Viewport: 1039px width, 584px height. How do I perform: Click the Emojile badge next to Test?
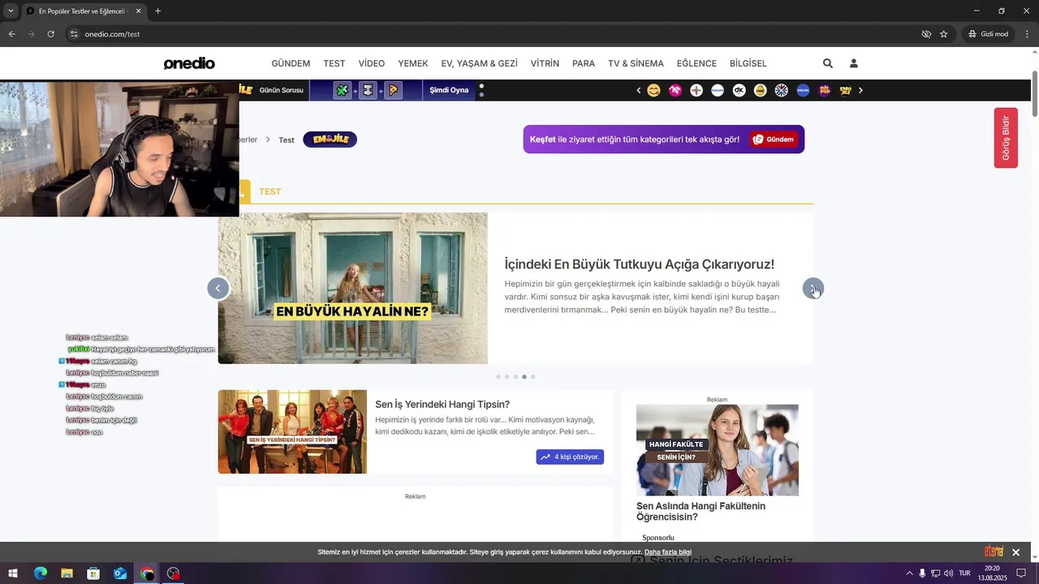coord(330,140)
